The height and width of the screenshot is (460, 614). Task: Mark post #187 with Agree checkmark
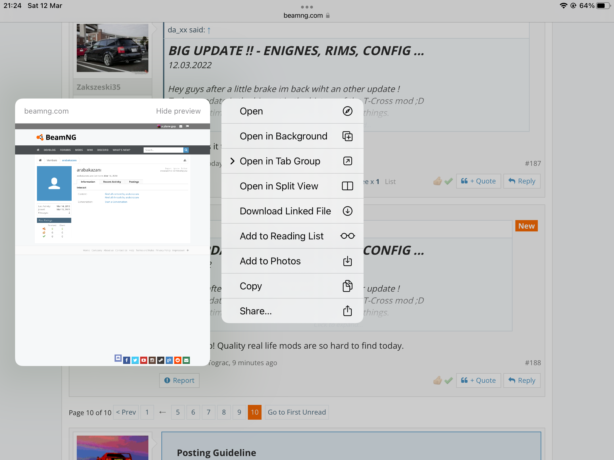tap(449, 181)
